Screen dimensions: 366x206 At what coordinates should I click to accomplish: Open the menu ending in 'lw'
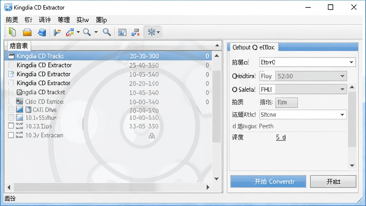pyautogui.click(x=83, y=20)
